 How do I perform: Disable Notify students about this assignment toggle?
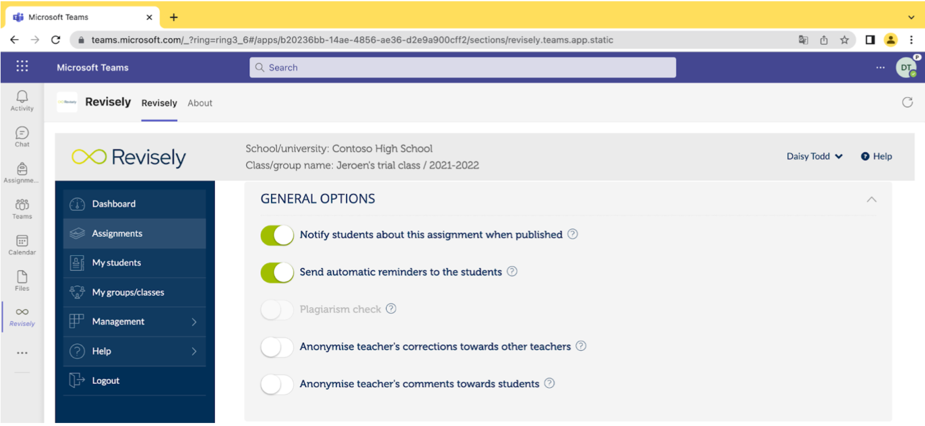[x=277, y=234]
